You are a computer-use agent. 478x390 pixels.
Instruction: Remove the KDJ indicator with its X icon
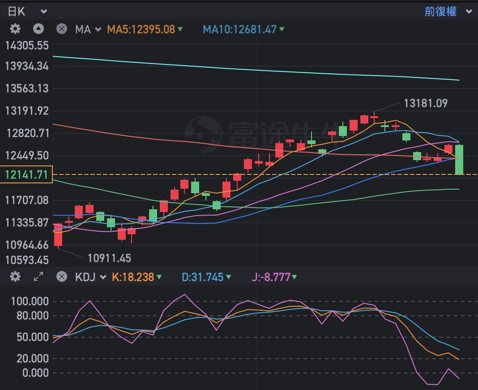(x=62, y=277)
